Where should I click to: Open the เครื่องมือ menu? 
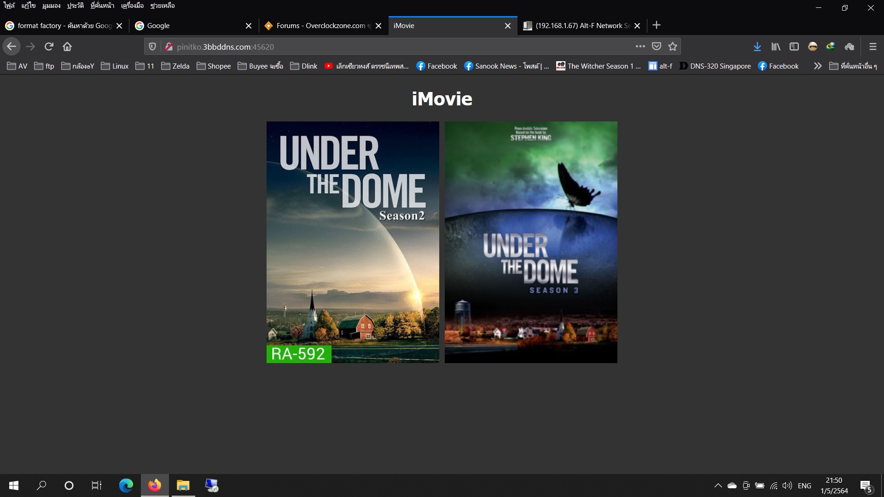coord(133,6)
